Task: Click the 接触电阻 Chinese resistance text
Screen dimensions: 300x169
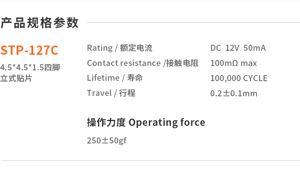Action: 182,63
